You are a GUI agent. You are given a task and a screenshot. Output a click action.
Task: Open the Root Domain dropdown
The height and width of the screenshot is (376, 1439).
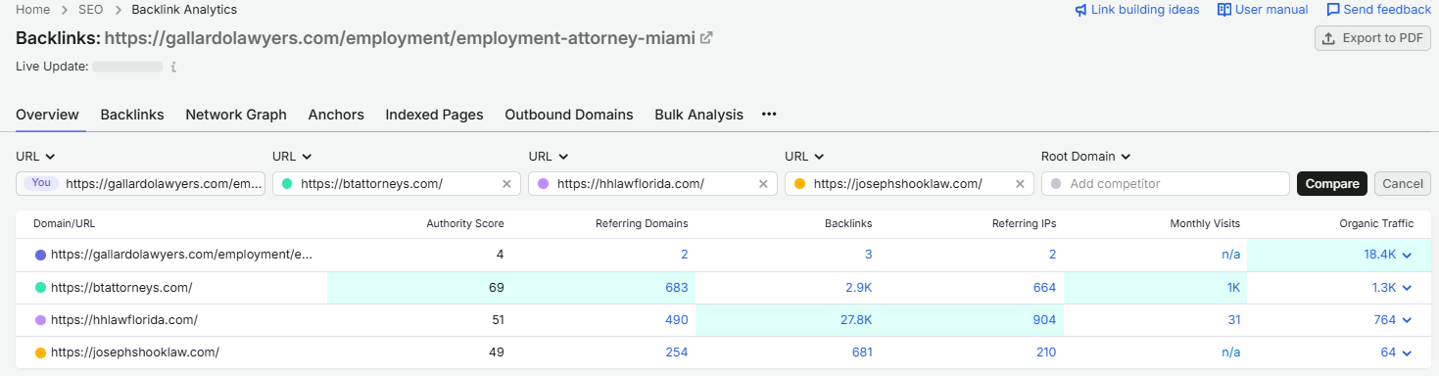(x=1086, y=157)
